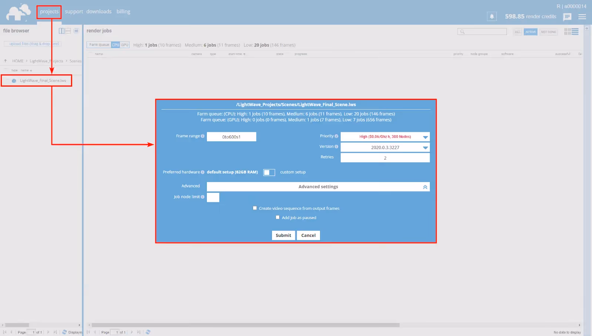Screen dimensions: 592x336
Task: Select CPU farm queue
Action: pos(116,45)
